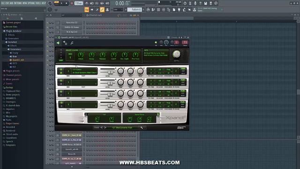Click the Xpand!2 plugin speaker icon
The image size is (300, 169).
[x=58, y=43]
